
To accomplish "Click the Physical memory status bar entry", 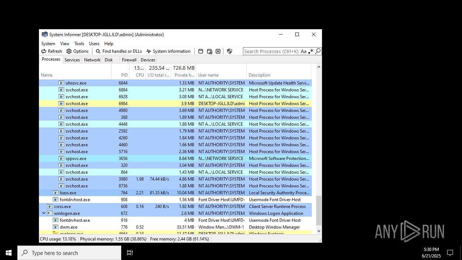I will (113, 239).
